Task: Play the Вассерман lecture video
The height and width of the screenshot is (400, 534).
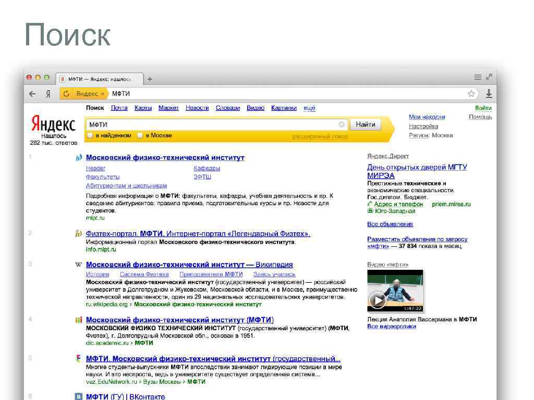Action: (x=378, y=301)
